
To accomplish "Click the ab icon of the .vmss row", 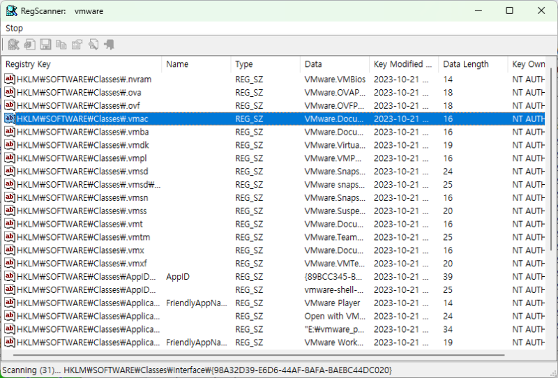I will coord(10,211).
